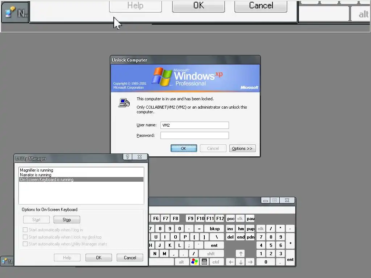
Task: Maximize the On-Screen Keyboard window
Action: coord(275,200)
